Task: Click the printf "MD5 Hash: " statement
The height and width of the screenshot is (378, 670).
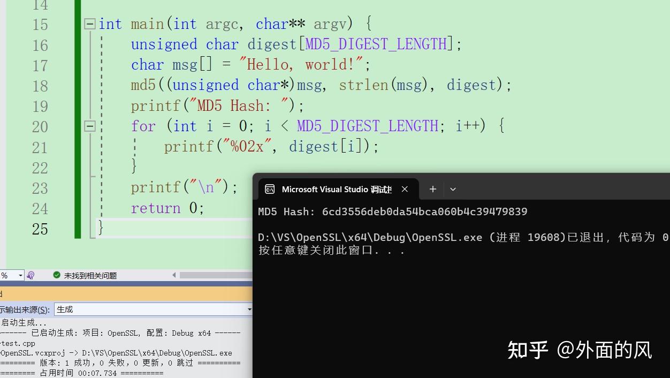Action: point(217,105)
